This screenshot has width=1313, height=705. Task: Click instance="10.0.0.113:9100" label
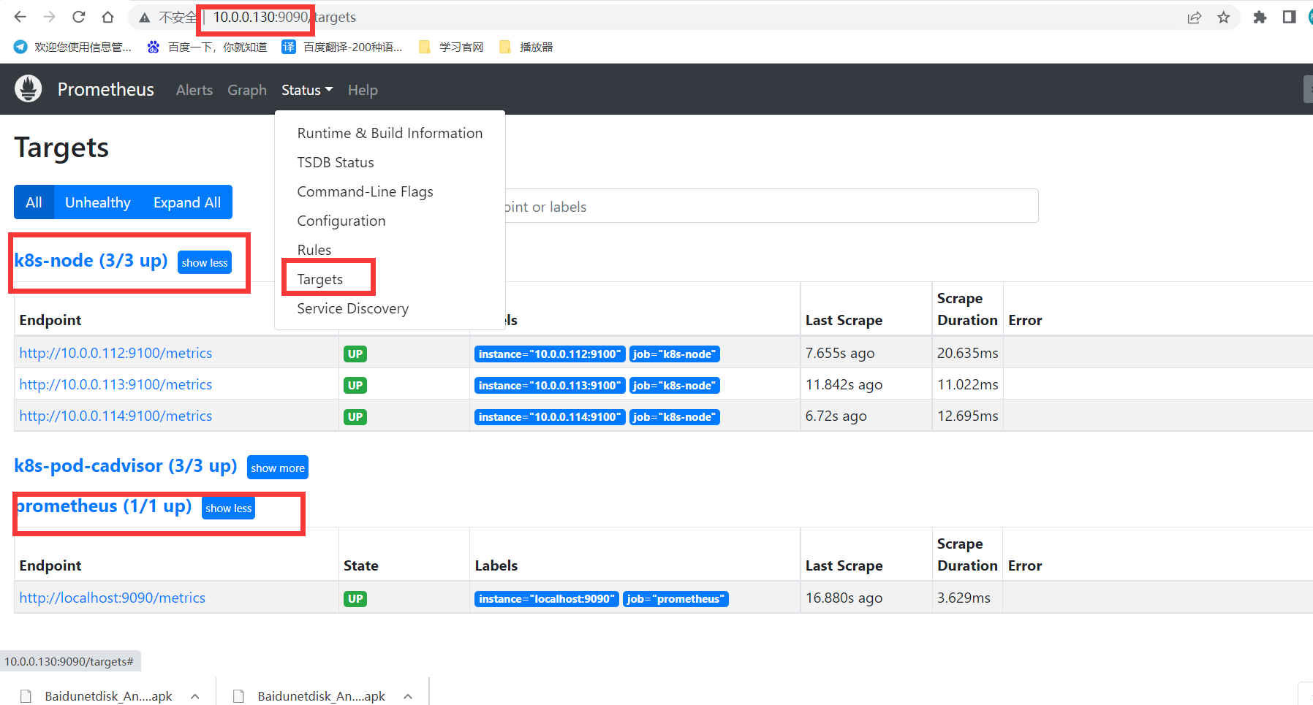[550, 385]
